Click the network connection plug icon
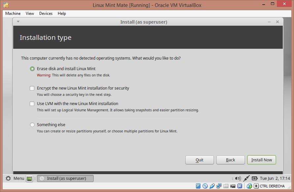The width and height of the screenshot is (294, 192). [246, 178]
